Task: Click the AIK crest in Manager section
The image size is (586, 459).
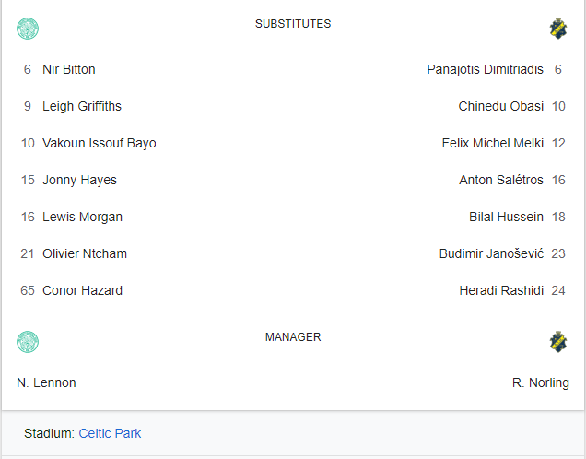Action: (x=558, y=342)
